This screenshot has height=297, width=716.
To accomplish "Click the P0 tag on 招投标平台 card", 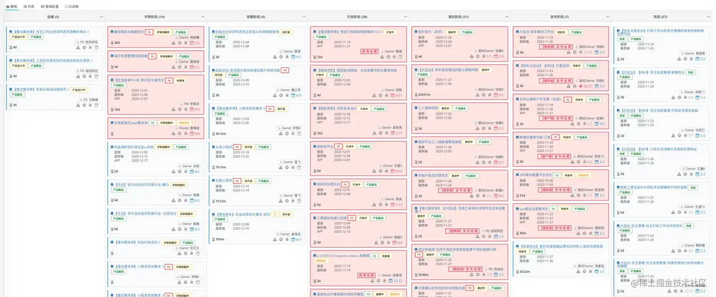I will (338, 147).
